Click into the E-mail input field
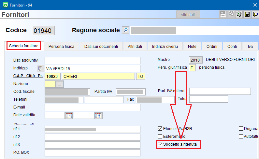259x159 pixels. [x=92, y=108]
